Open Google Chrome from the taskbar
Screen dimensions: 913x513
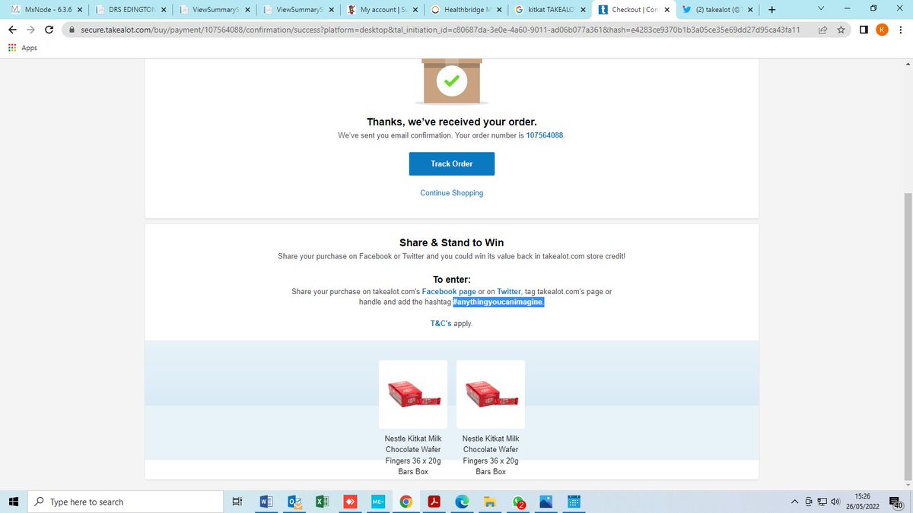(x=406, y=502)
